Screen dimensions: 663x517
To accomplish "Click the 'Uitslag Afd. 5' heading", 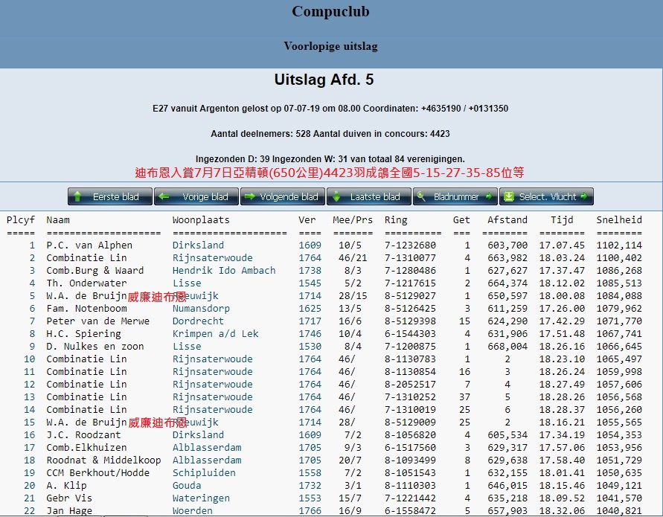I will coord(324,80).
